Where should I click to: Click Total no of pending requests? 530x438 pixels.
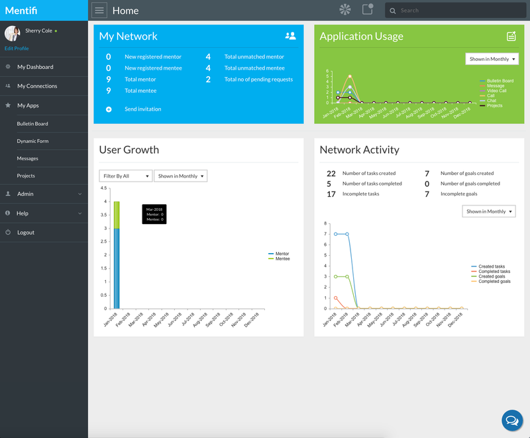258,79
